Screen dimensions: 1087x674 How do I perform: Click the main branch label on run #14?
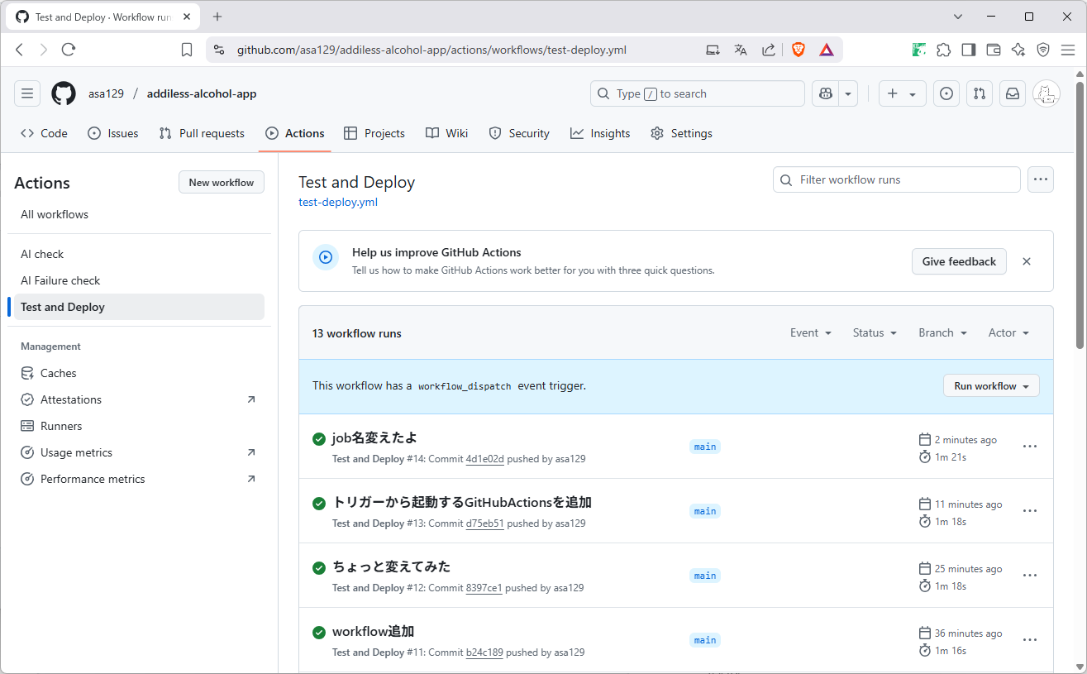click(x=705, y=447)
